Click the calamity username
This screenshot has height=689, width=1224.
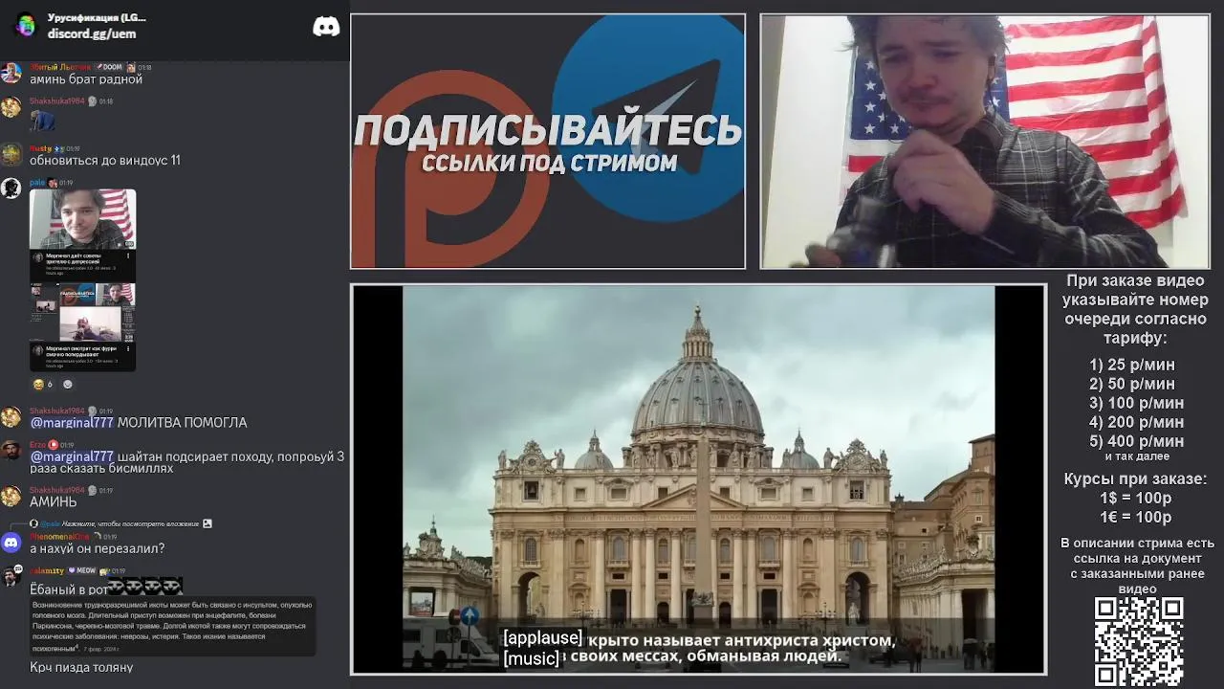47,570
